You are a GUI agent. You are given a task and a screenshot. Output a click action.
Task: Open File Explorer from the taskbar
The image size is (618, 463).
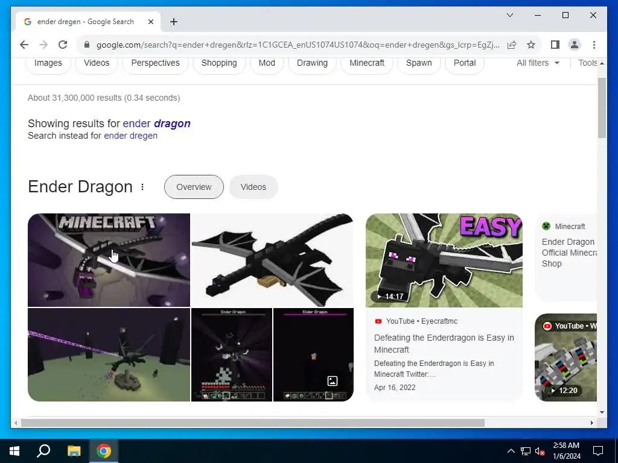point(74,451)
